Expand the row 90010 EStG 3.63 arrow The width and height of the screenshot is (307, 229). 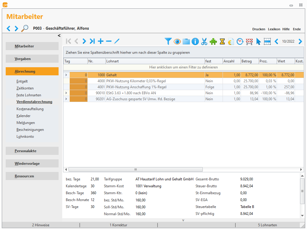pyautogui.click(x=66, y=93)
